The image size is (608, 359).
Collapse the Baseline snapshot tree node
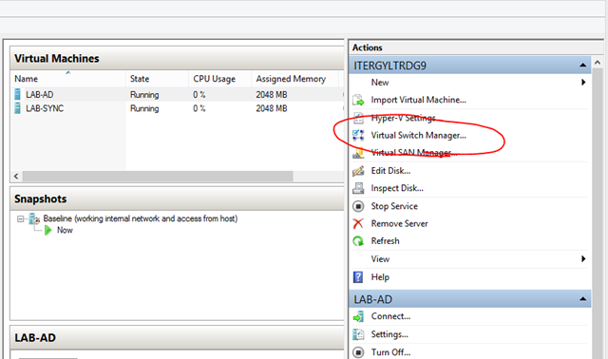point(20,219)
